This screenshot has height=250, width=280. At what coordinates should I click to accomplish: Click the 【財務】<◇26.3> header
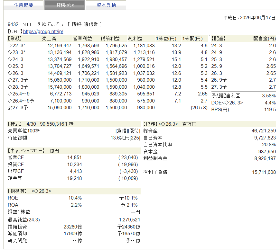(161, 124)
